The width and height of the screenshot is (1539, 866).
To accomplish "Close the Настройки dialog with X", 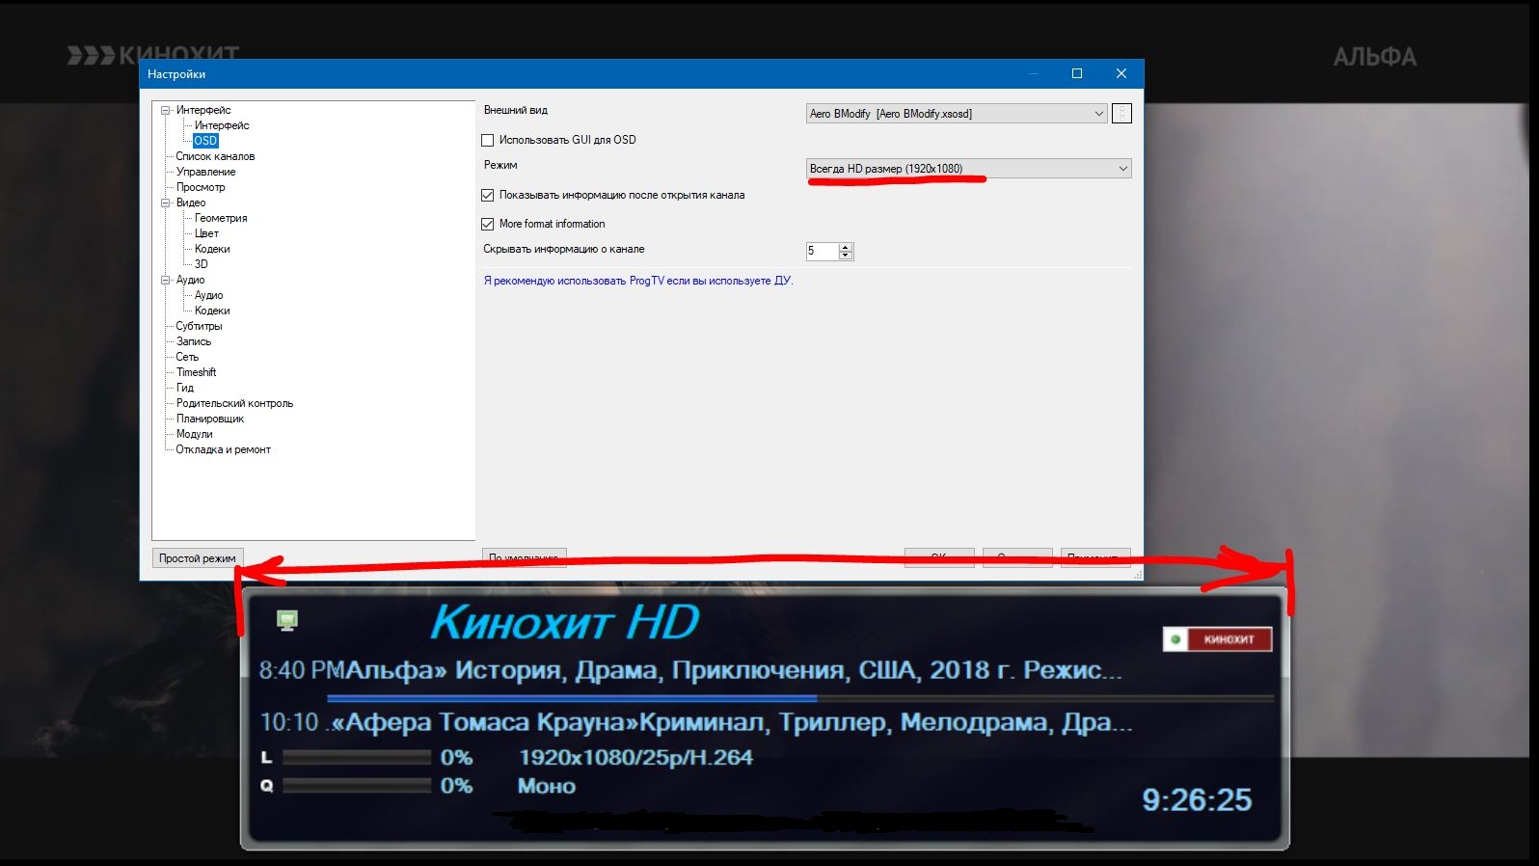I will [x=1120, y=73].
